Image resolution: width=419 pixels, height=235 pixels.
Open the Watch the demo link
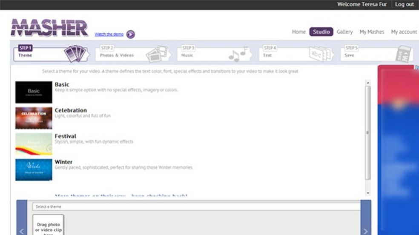pos(109,34)
